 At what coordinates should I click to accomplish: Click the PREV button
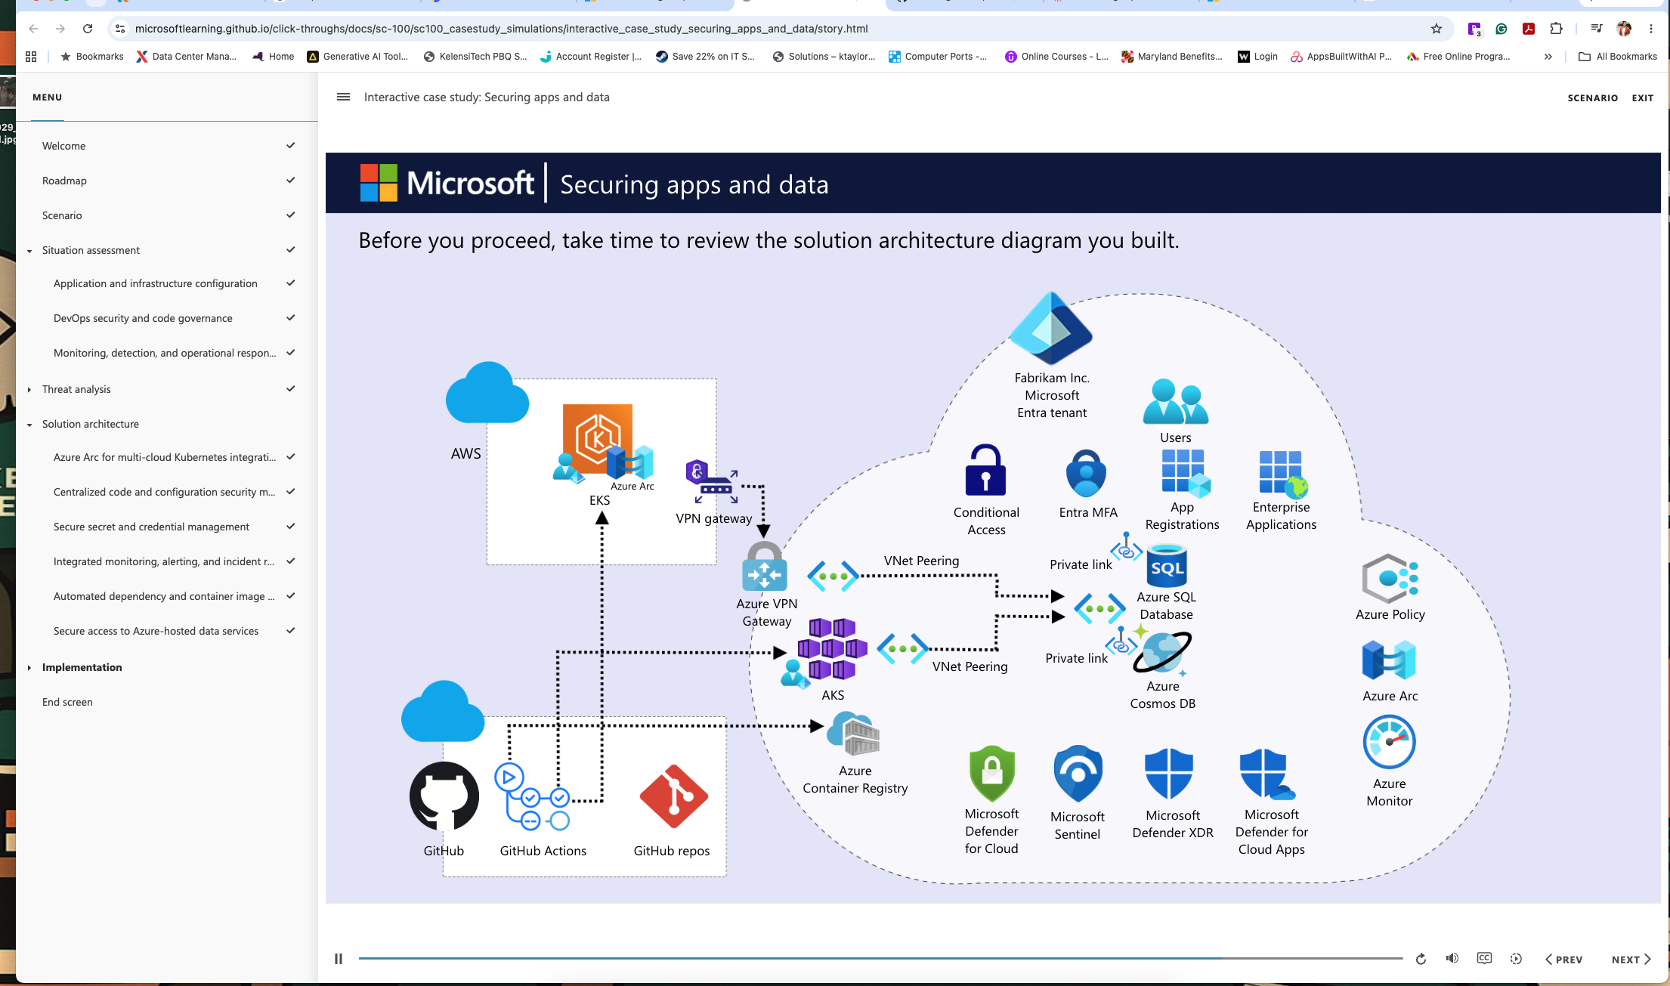point(1563,960)
